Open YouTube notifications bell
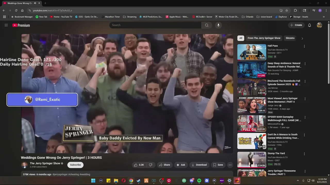The image size is (330, 185). point(310,25)
